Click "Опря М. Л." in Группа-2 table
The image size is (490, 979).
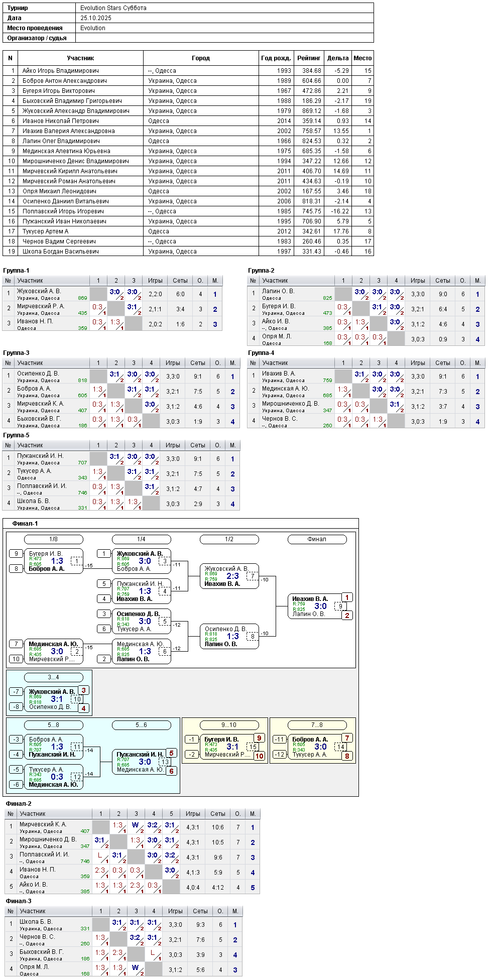tap(277, 336)
